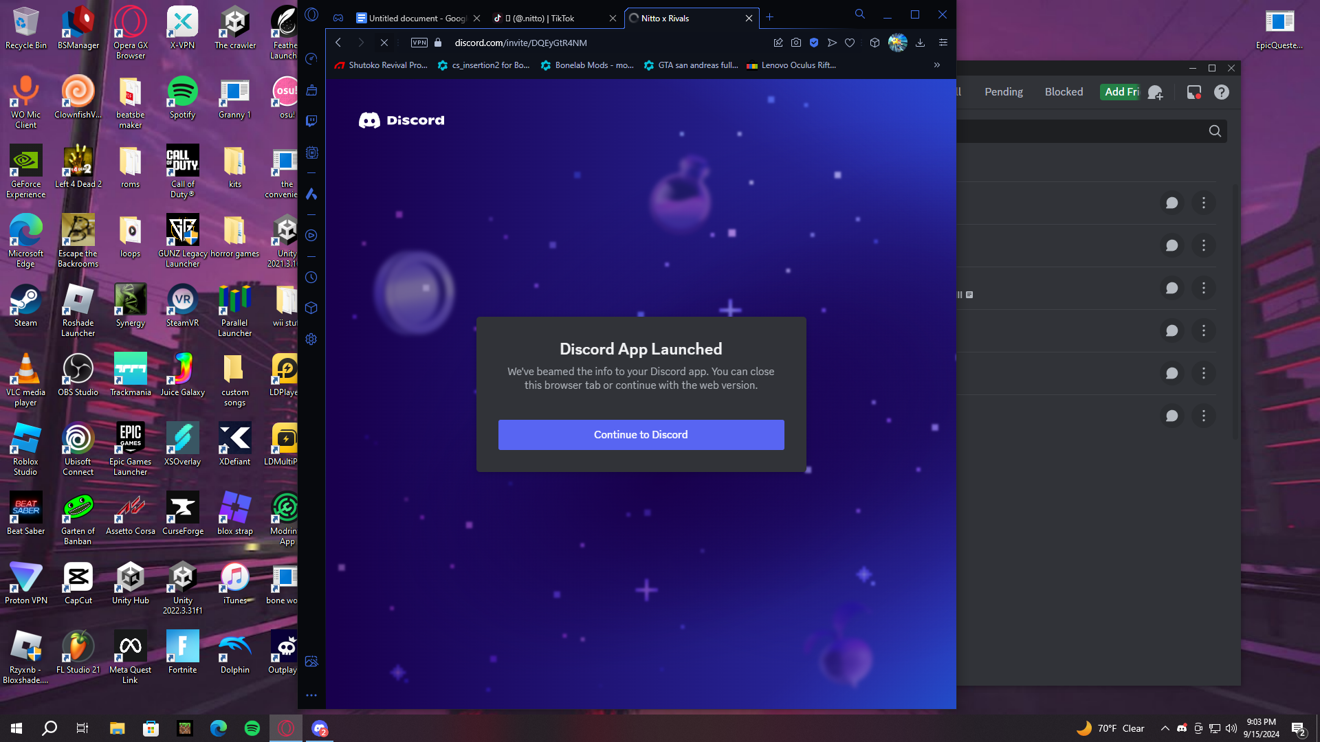
Task: Toggle the ad blocker shield icon
Action: [814, 43]
